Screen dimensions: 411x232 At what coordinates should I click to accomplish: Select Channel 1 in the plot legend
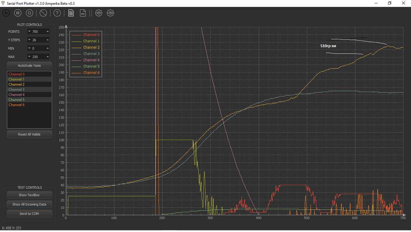85,41
